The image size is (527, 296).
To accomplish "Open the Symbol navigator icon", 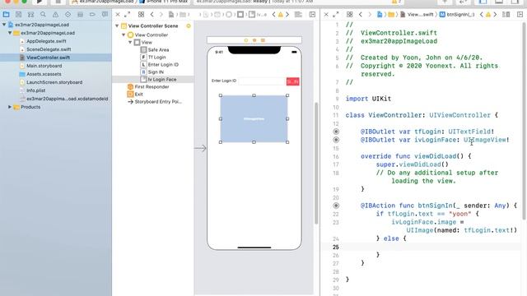I will click(x=30, y=15).
